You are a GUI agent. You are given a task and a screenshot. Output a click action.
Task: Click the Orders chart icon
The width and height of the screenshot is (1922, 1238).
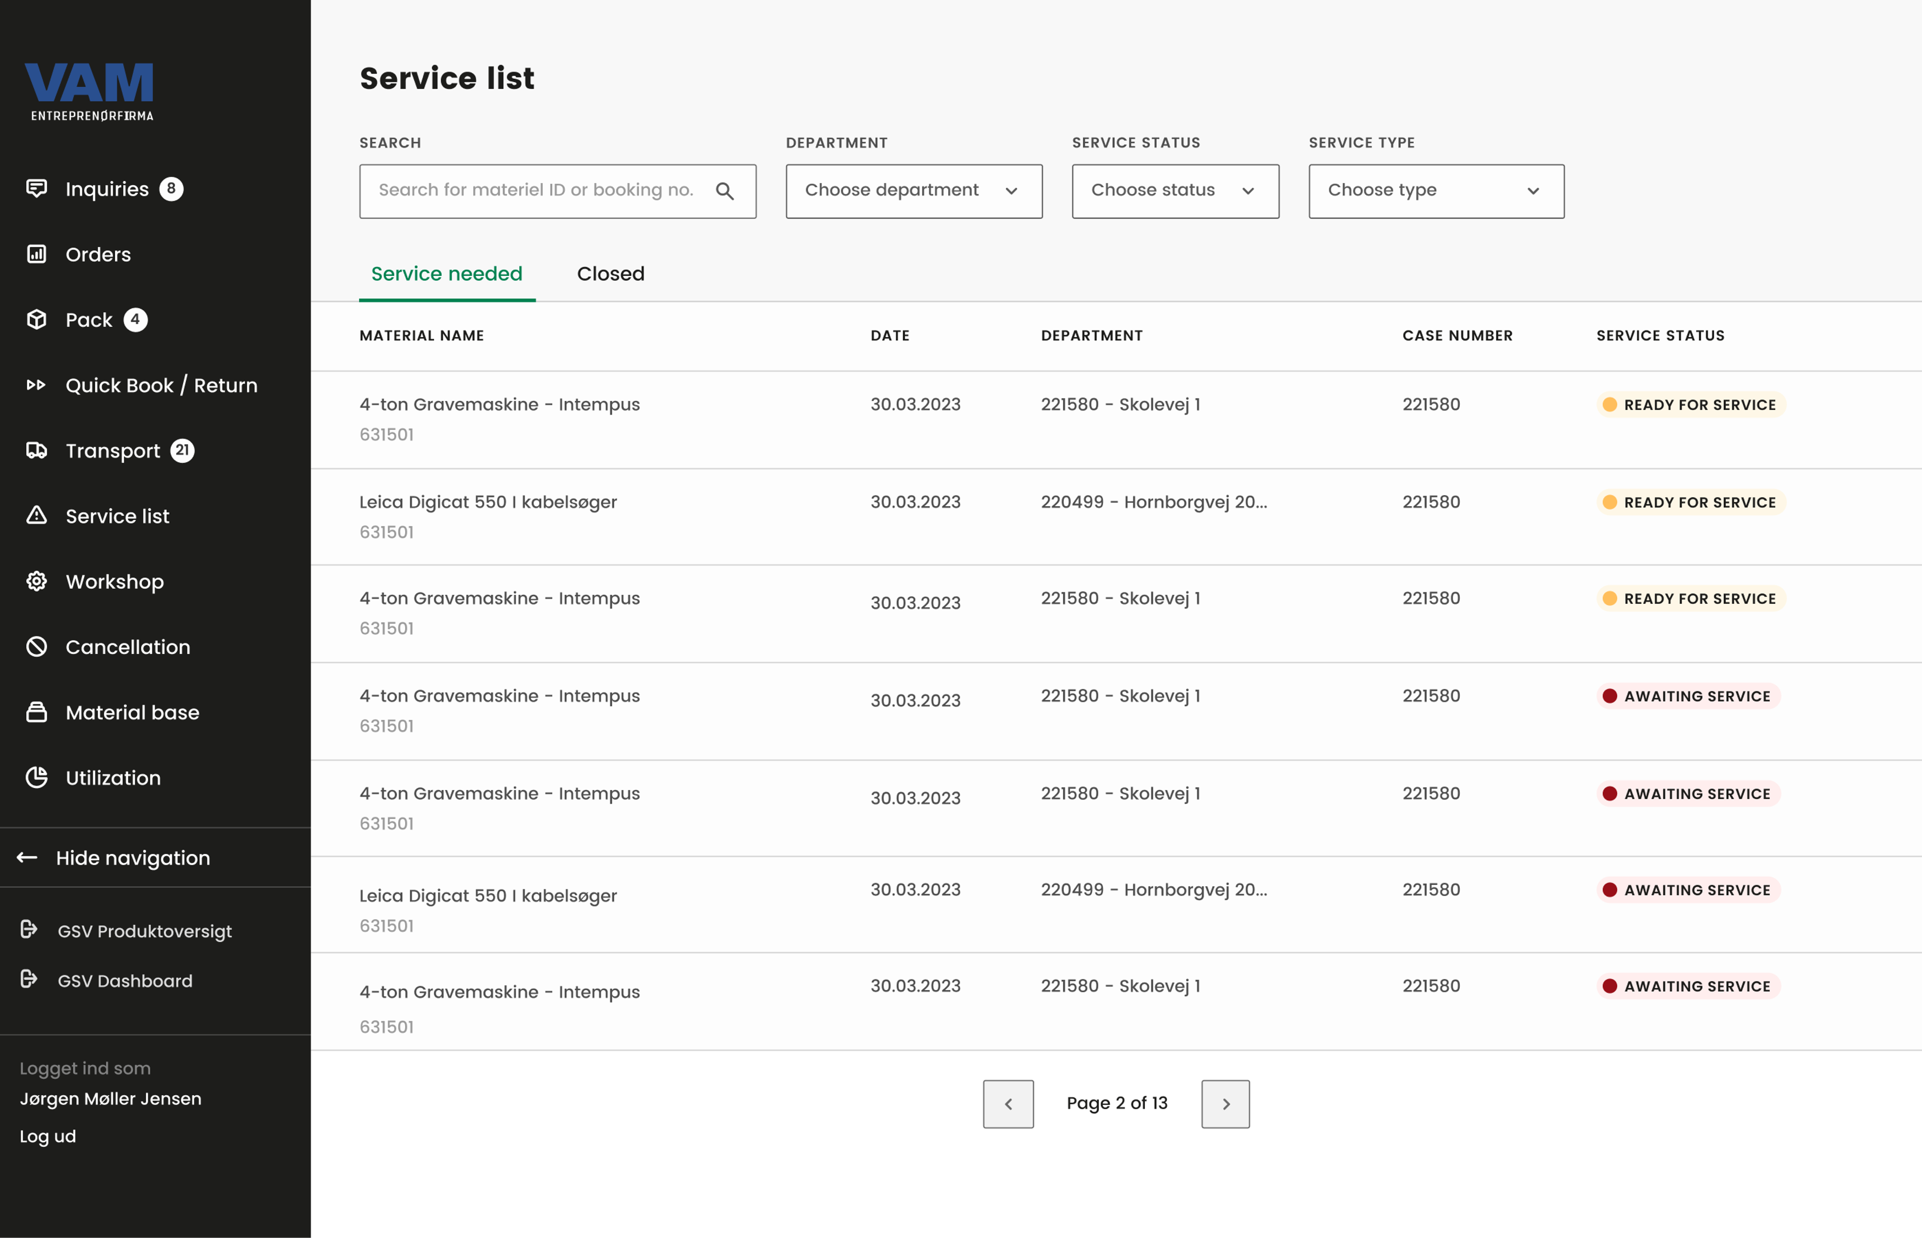click(36, 254)
